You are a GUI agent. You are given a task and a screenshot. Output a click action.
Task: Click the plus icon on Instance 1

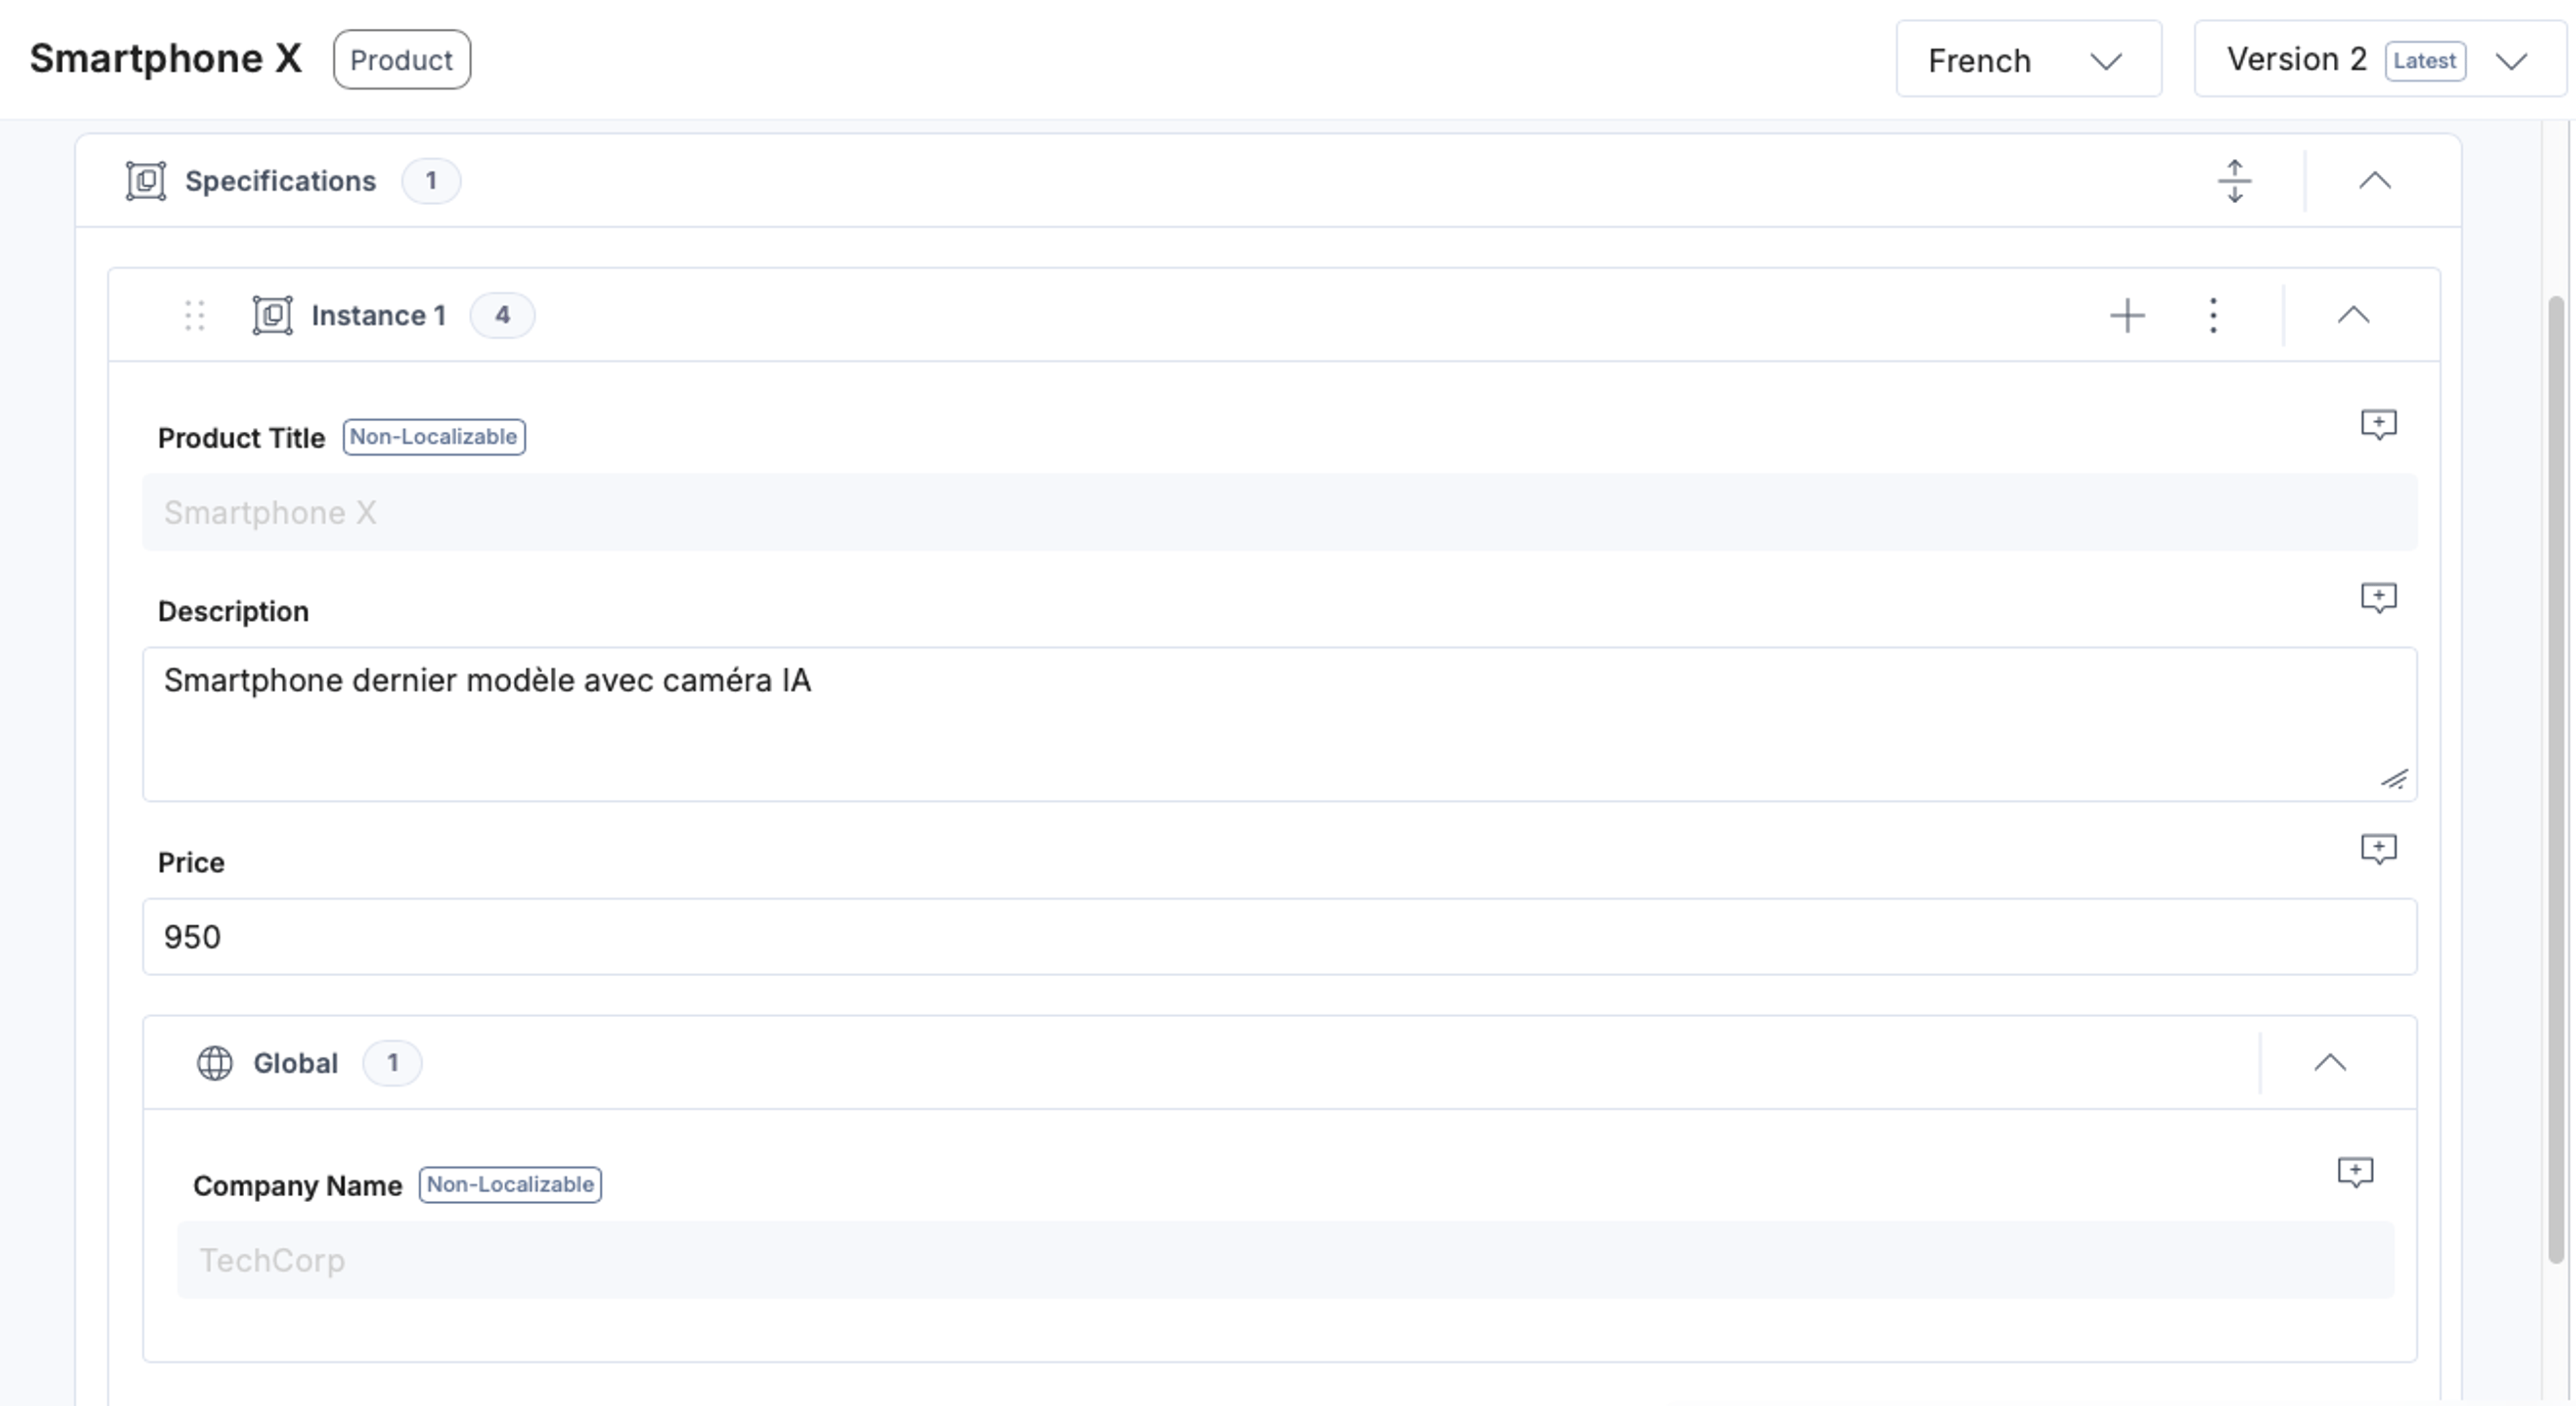coord(2127,316)
